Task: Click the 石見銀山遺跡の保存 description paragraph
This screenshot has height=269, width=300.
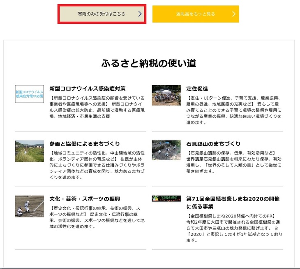Action: (x=233, y=162)
